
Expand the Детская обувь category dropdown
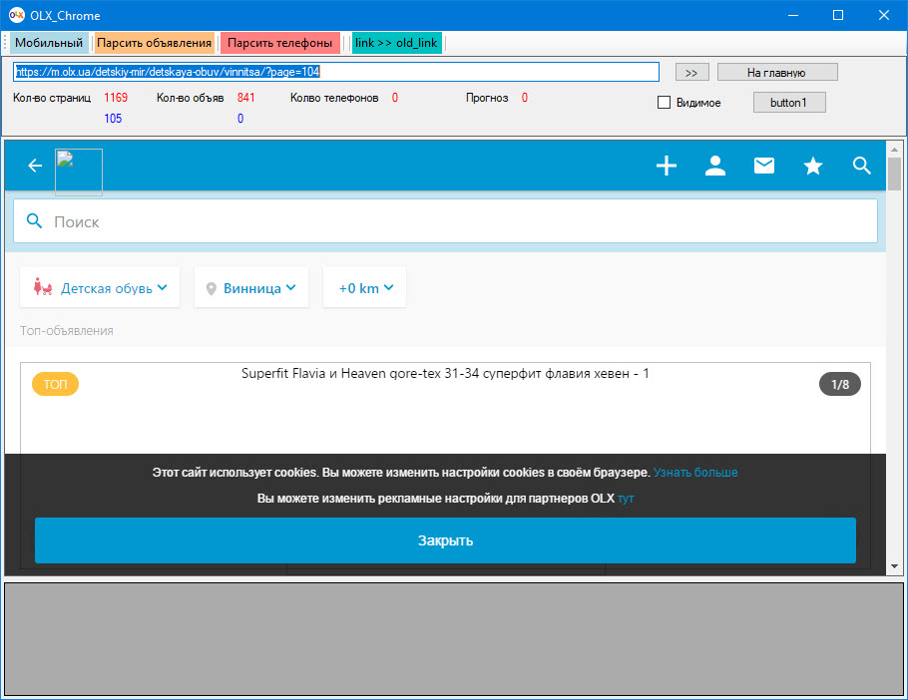[x=100, y=287]
